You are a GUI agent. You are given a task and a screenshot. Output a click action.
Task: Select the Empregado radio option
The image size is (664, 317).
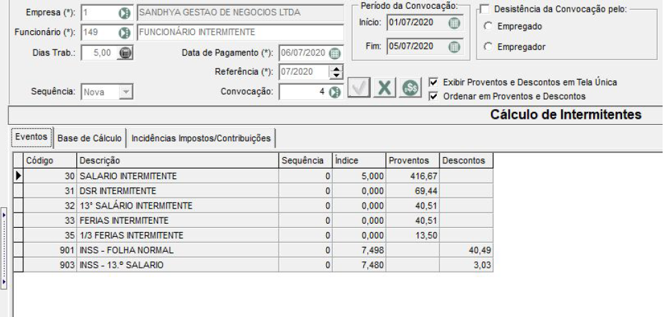point(488,26)
